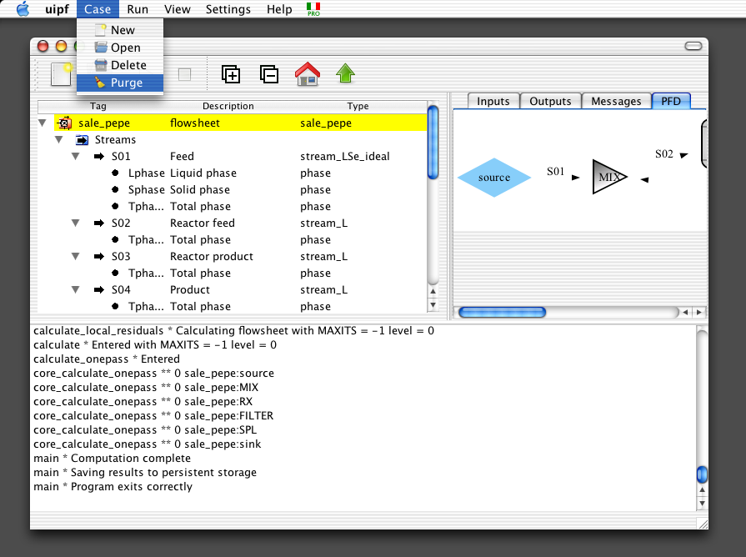Open the Run menu

[138, 9]
